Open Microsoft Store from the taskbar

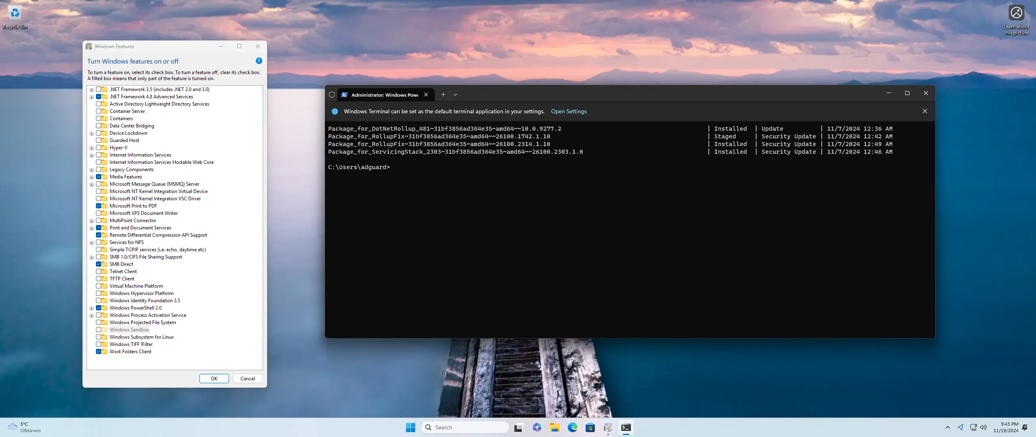tap(590, 428)
